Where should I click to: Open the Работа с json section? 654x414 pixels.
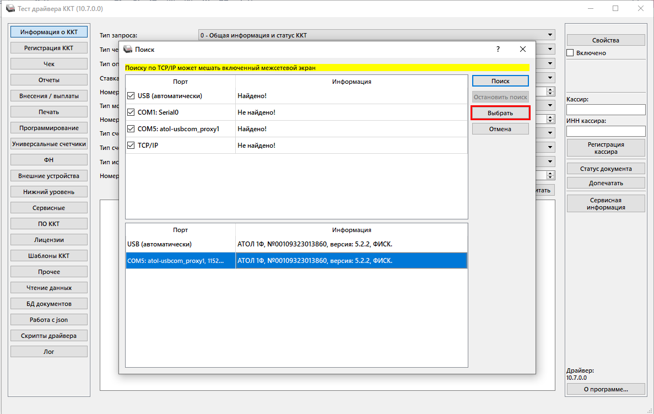click(x=48, y=320)
